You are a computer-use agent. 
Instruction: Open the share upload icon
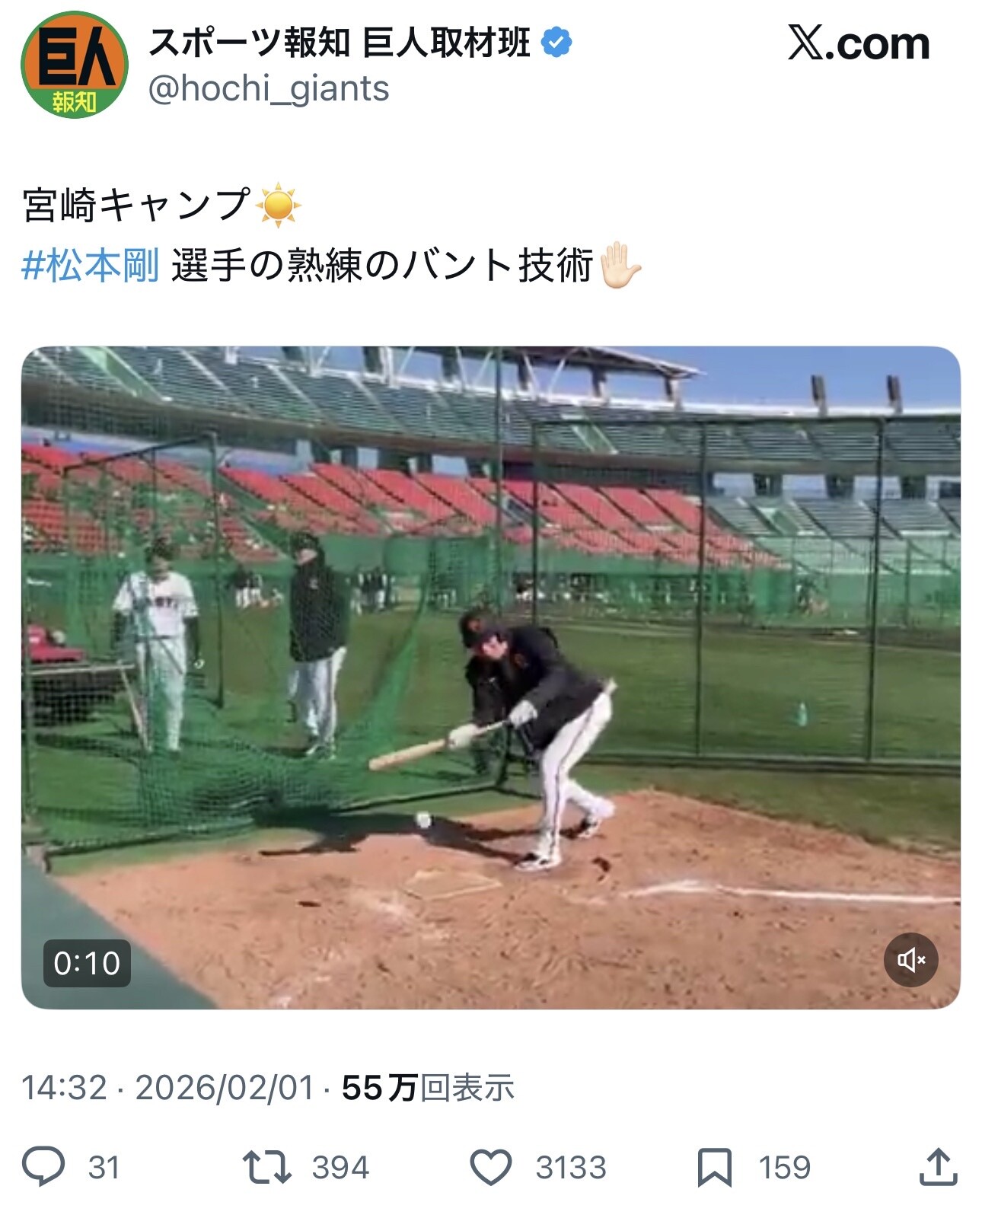coord(938,1166)
